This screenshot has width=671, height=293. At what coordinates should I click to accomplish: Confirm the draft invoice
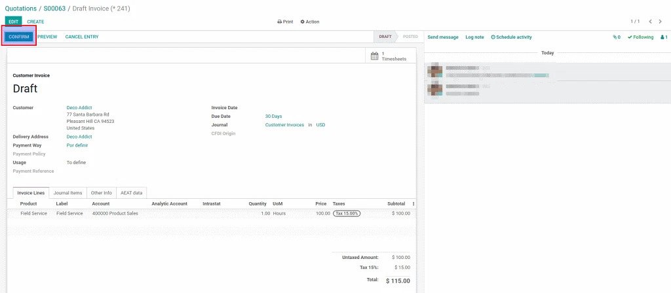pos(19,37)
